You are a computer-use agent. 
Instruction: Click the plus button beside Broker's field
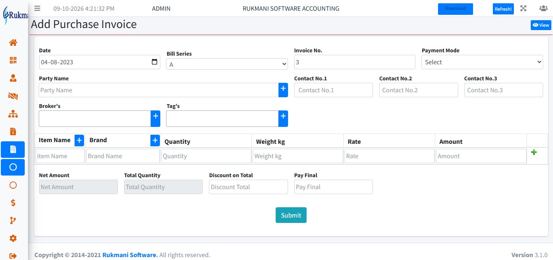[155, 119]
